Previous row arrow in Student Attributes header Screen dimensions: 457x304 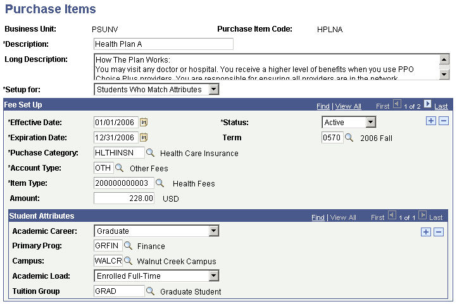pos(392,215)
